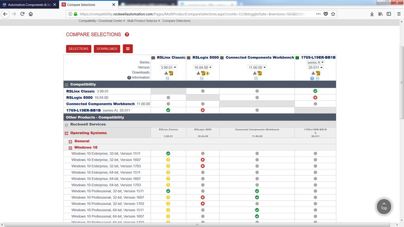Open the page actions ellipsis menu
This screenshot has height=227, width=404.
[318, 14]
